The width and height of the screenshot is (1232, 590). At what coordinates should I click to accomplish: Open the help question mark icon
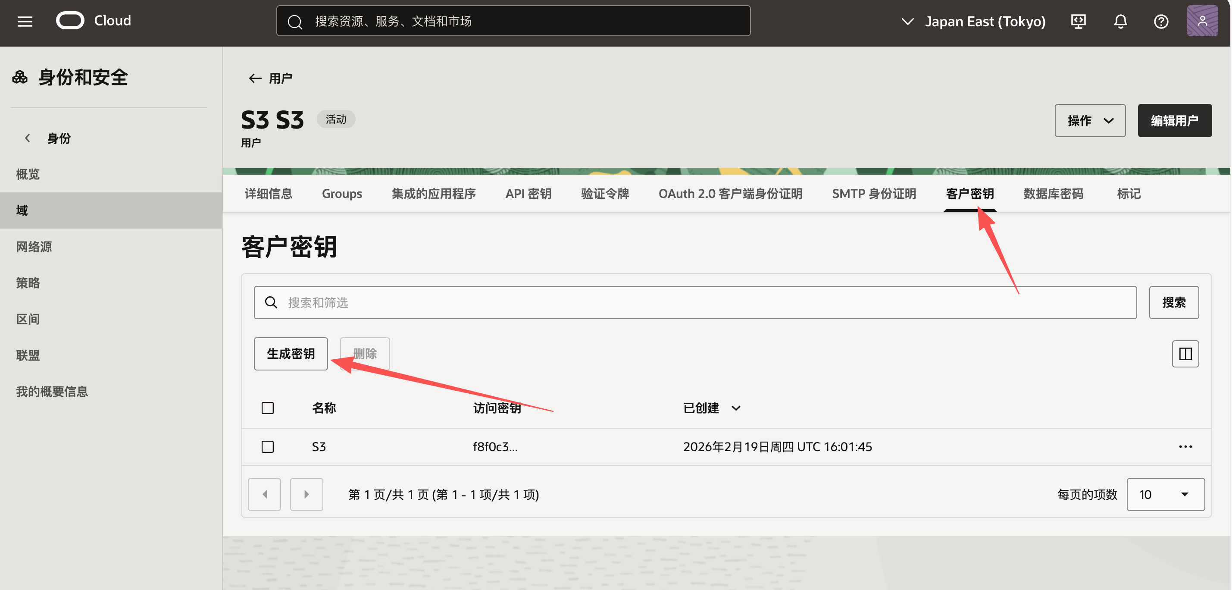[1161, 22]
